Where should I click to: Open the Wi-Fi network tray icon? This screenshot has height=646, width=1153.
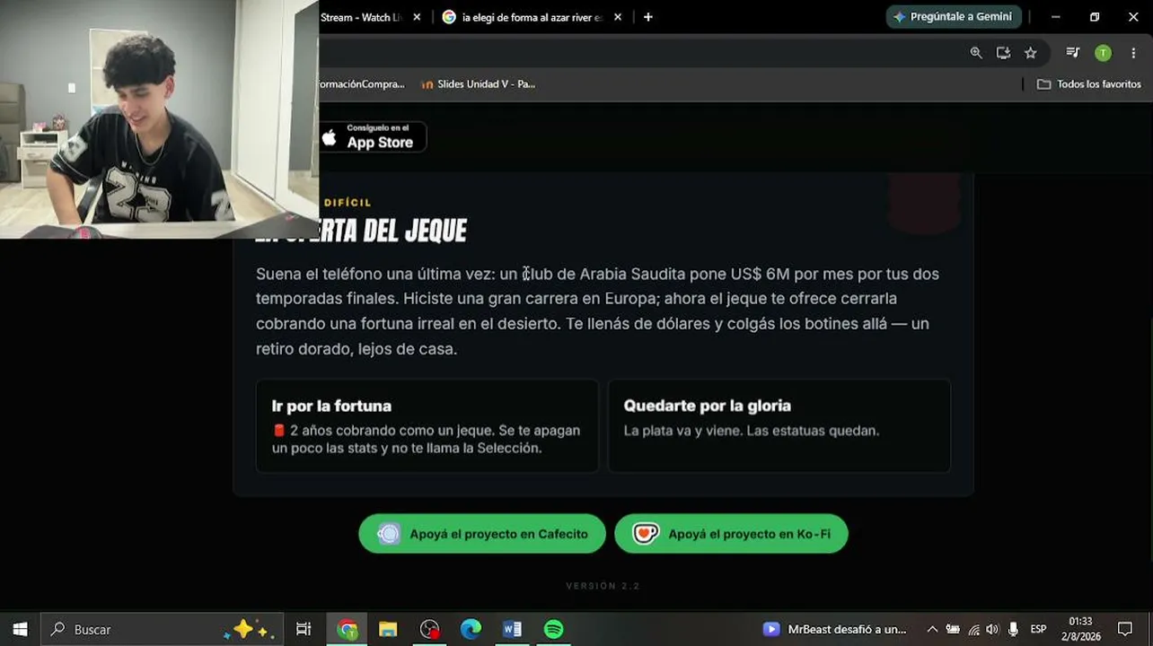tap(973, 629)
